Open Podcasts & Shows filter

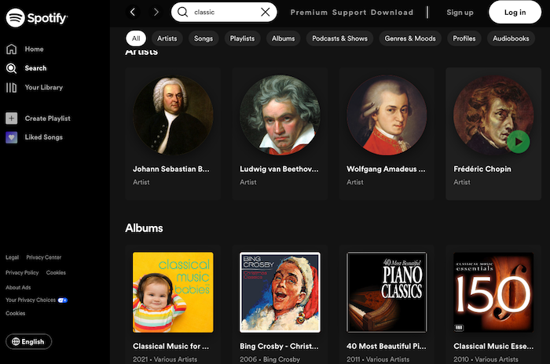click(x=340, y=38)
